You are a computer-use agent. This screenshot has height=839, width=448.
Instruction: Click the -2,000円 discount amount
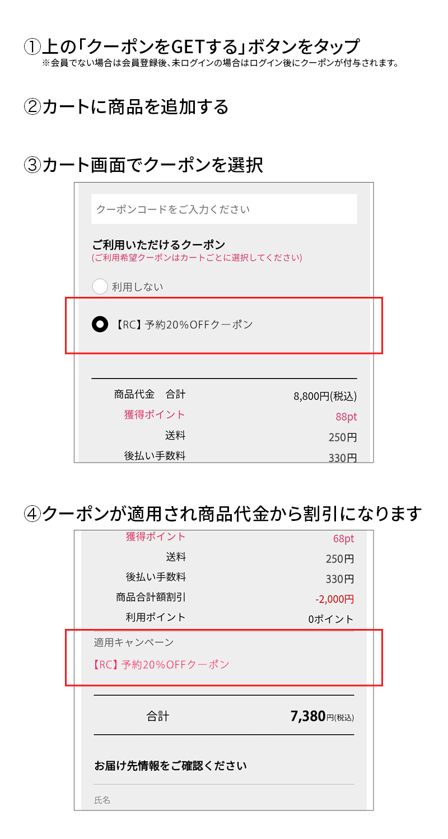point(334,599)
